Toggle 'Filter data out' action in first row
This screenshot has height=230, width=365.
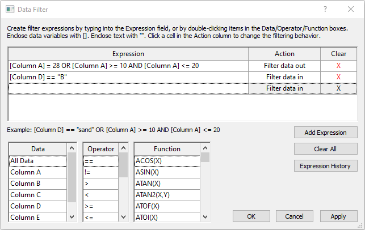tap(284, 66)
